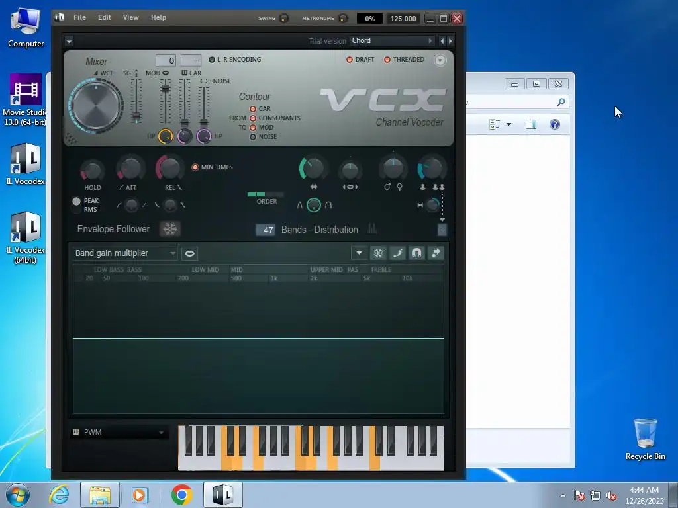Open the envelope editor options arrow
Screen dimensions: 678x508
pyautogui.click(x=359, y=253)
